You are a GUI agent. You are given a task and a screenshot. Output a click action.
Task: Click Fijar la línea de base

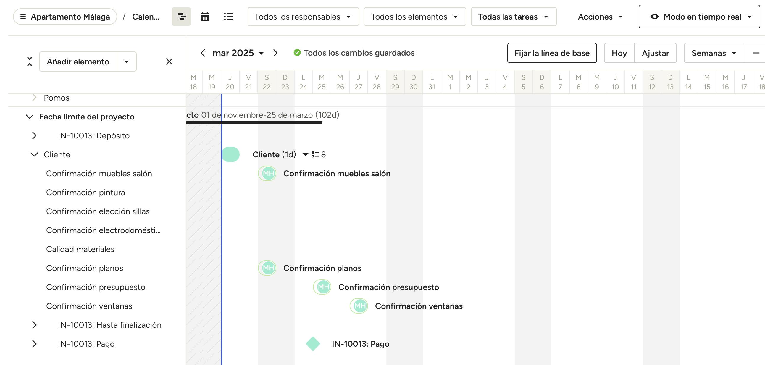(x=551, y=53)
